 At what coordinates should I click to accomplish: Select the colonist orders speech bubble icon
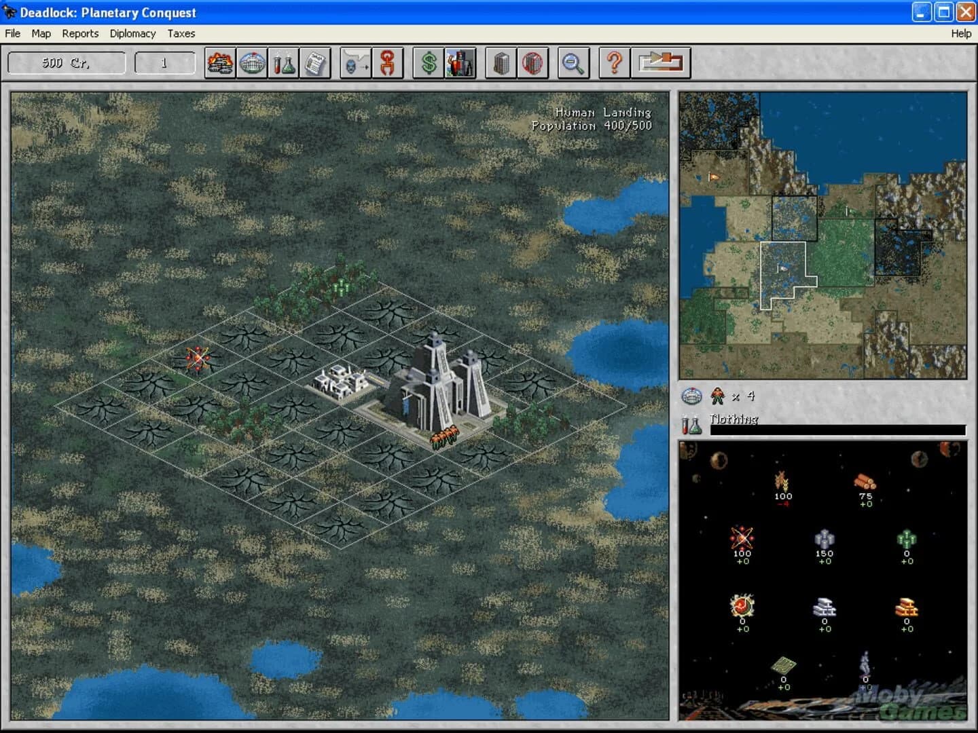click(x=354, y=62)
